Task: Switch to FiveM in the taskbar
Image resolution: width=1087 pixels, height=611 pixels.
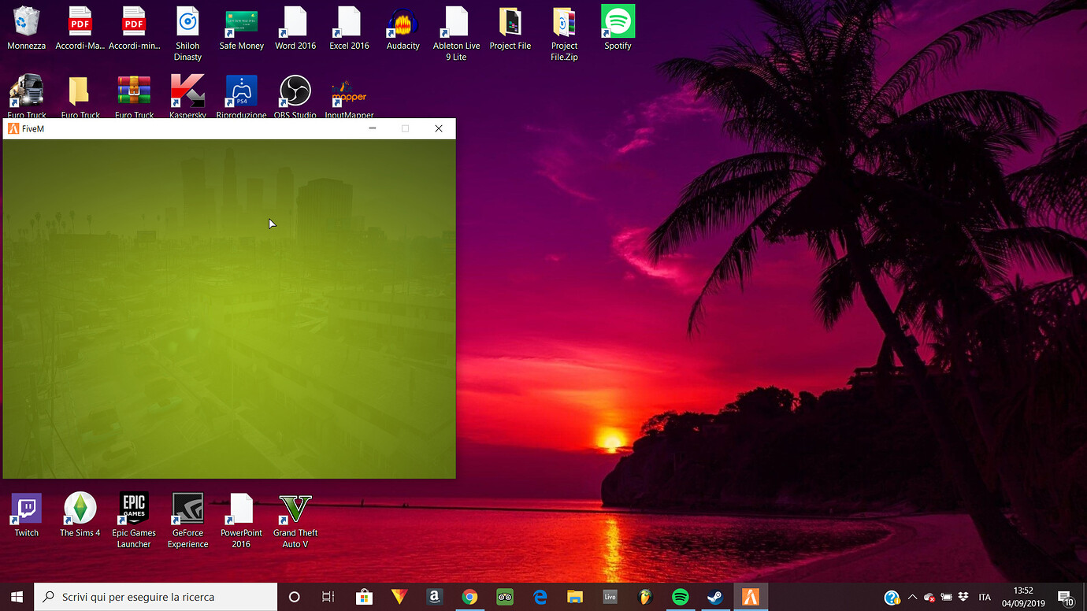Action: click(x=751, y=598)
